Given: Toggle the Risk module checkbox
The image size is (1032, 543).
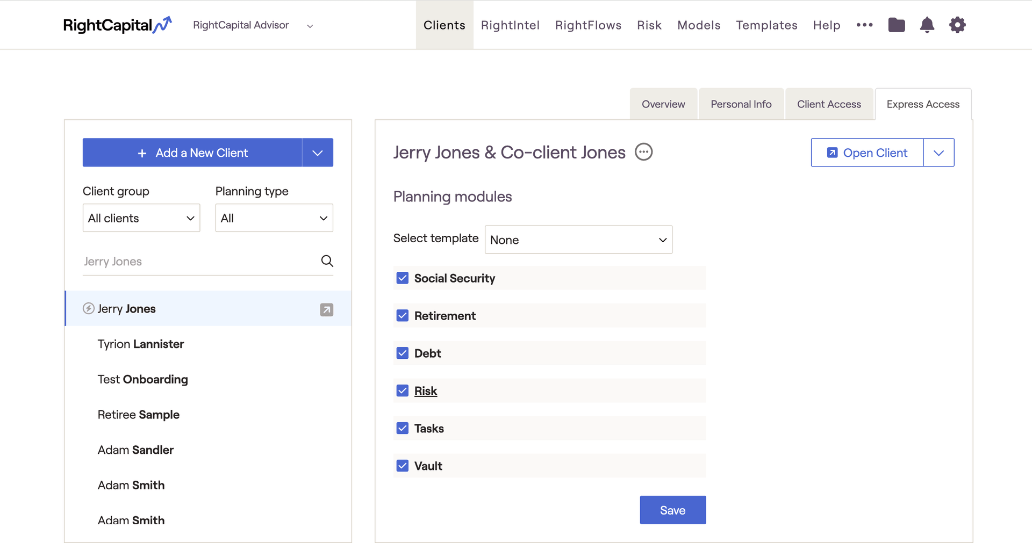Looking at the screenshot, I should click(x=403, y=390).
